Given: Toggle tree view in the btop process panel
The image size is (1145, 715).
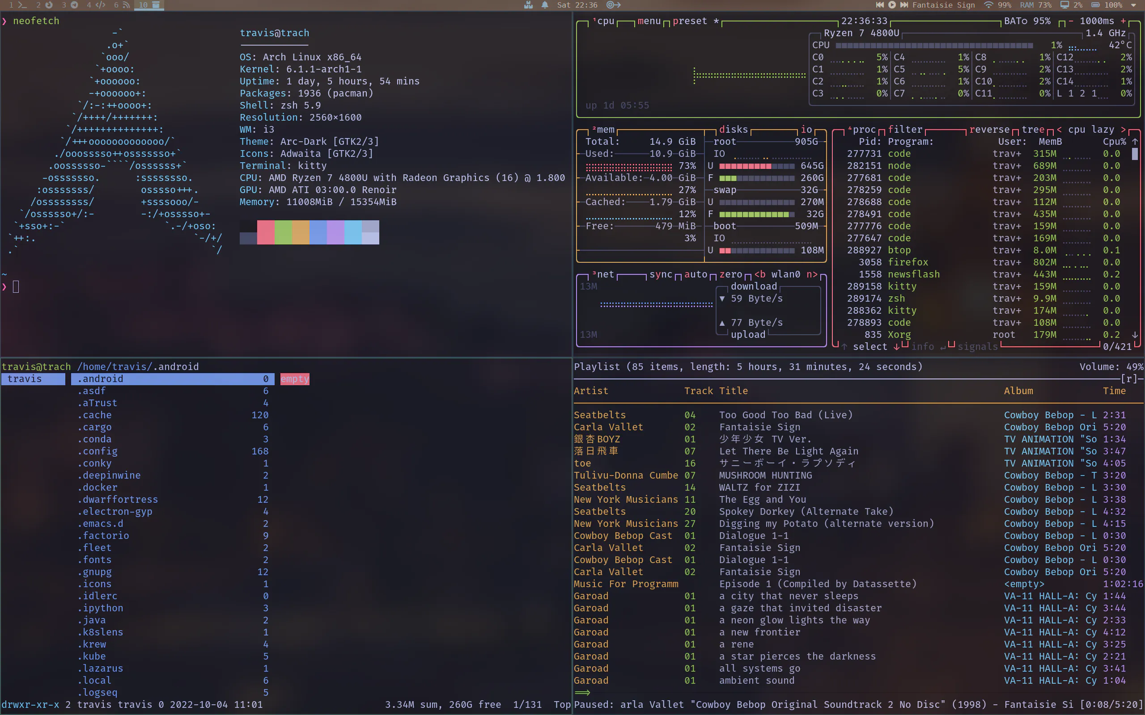Looking at the screenshot, I should click(x=1034, y=130).
